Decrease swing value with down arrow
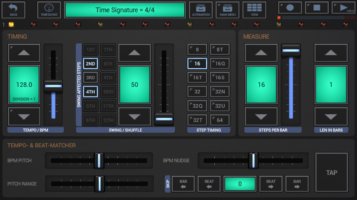 point(134,117)
